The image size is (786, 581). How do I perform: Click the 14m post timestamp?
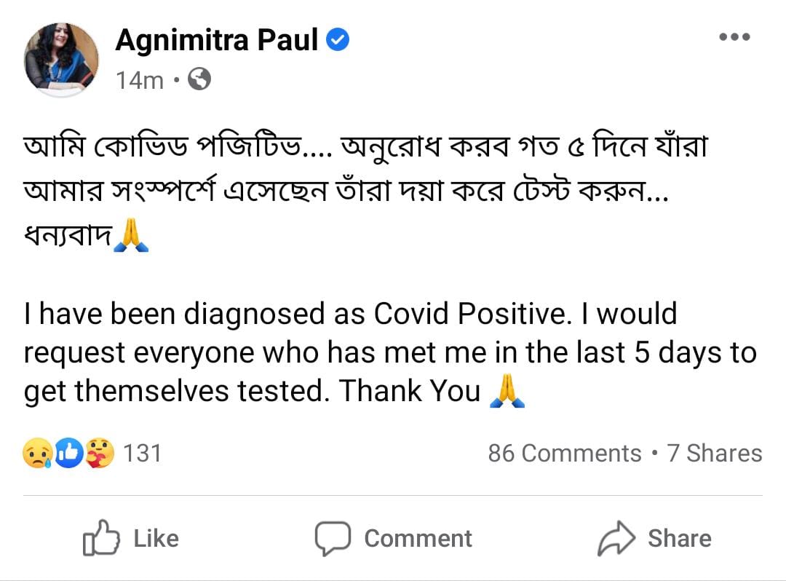tap(139, 80)
